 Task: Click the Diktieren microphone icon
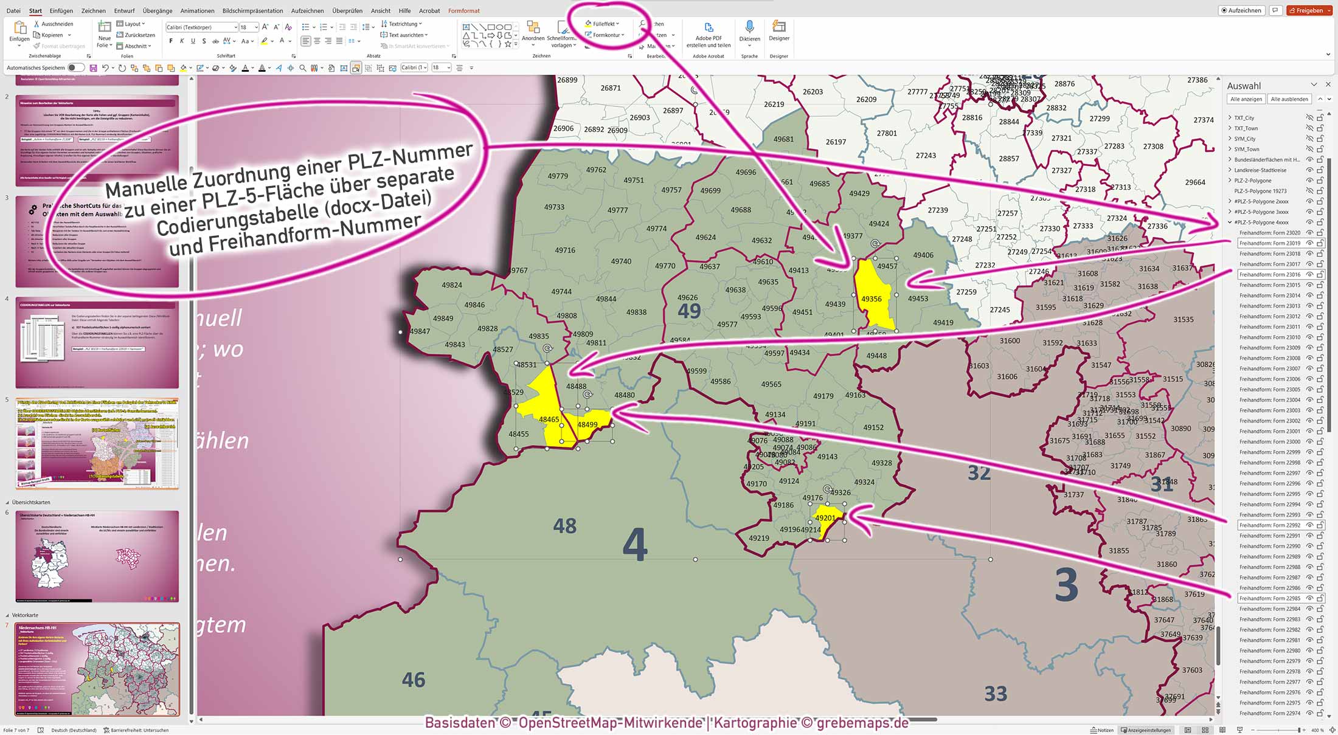pyautogui.click(x=749, y=27)
